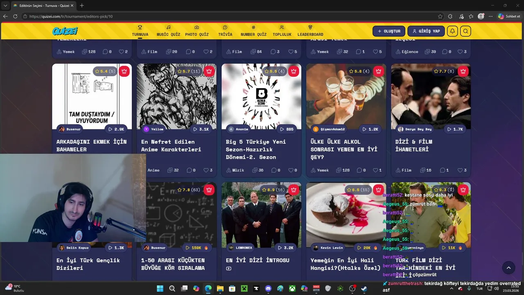Open the Quizei search magnifier button
This screenshot has height=295, width=524.
[x=465, y=31]
